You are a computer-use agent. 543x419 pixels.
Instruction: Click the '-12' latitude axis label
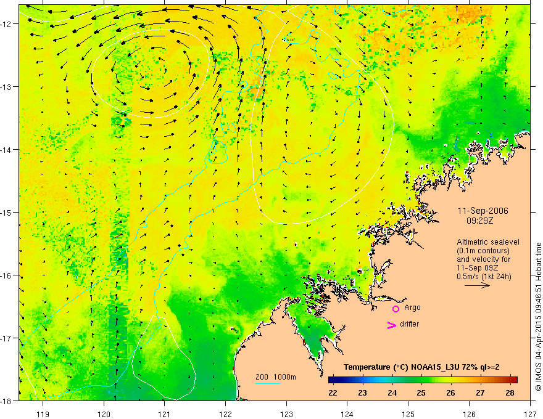click(7, 24)
